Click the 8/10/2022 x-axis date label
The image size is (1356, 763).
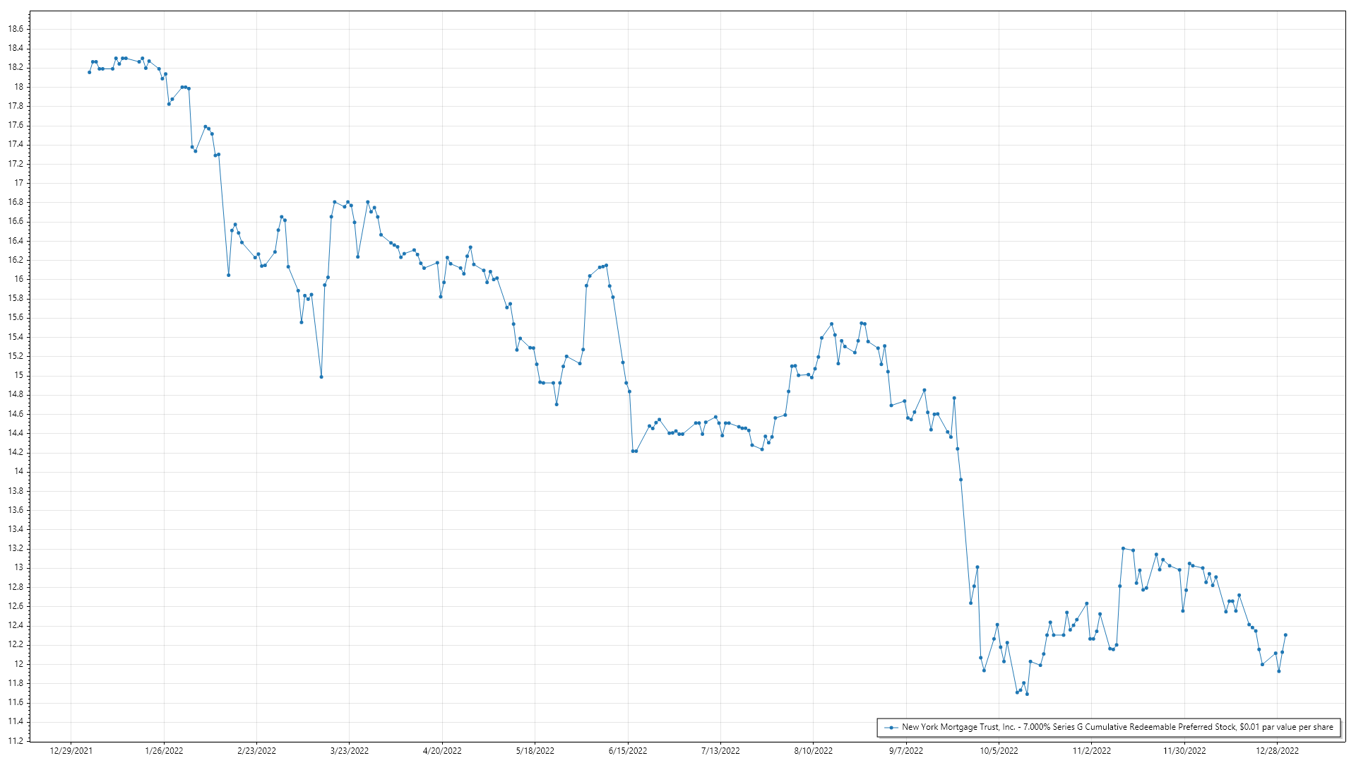[813, 751]
